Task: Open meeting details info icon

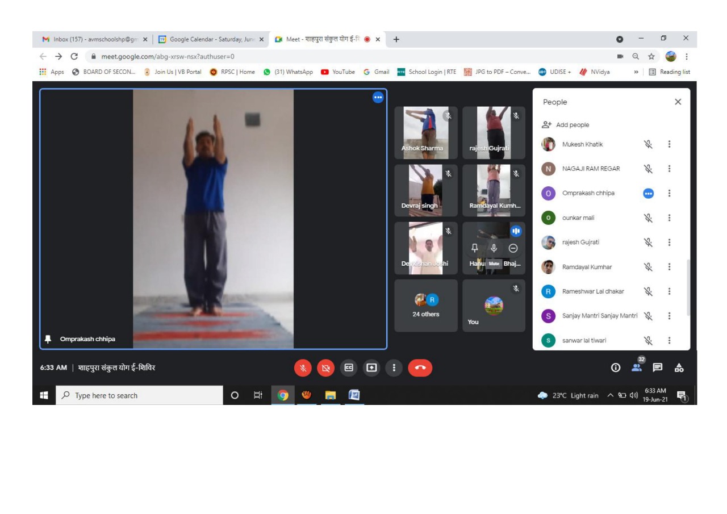Action: tap(615, 367)
